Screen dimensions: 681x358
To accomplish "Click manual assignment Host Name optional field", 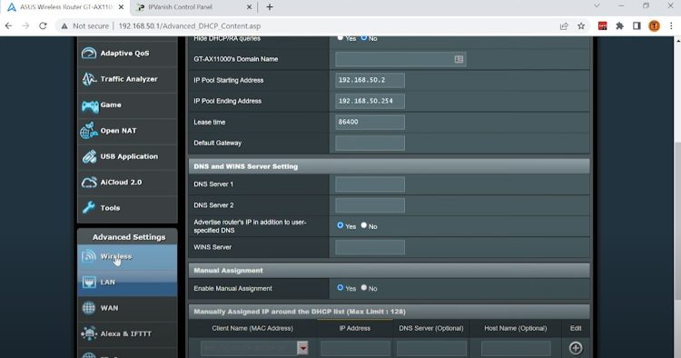I will pos(516,348).
